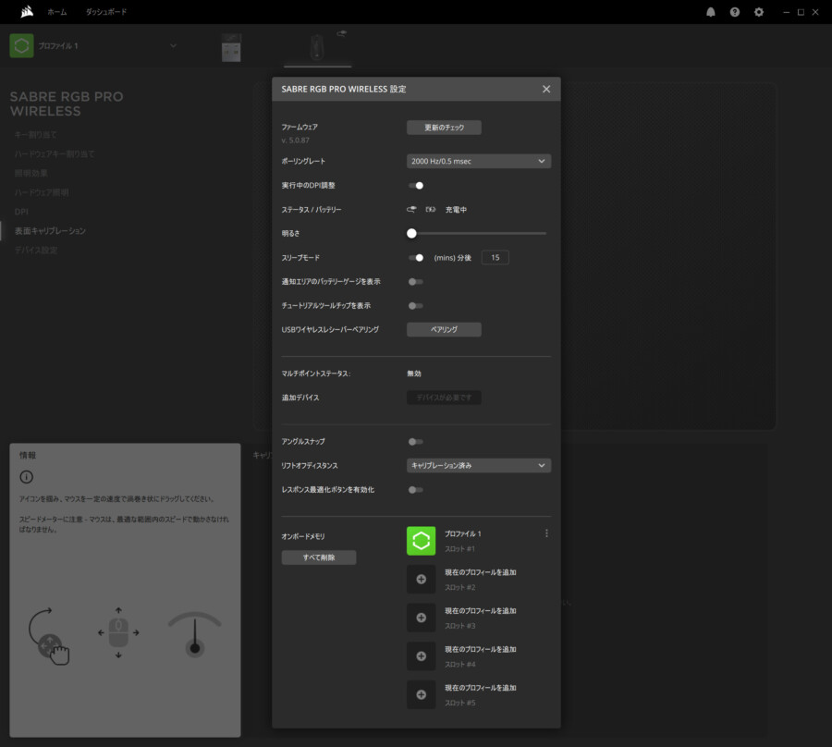The image size is (832, 747).
Task: Open the three-dot menu for Profile 1 slot
Action: click(x=546, y=533)
